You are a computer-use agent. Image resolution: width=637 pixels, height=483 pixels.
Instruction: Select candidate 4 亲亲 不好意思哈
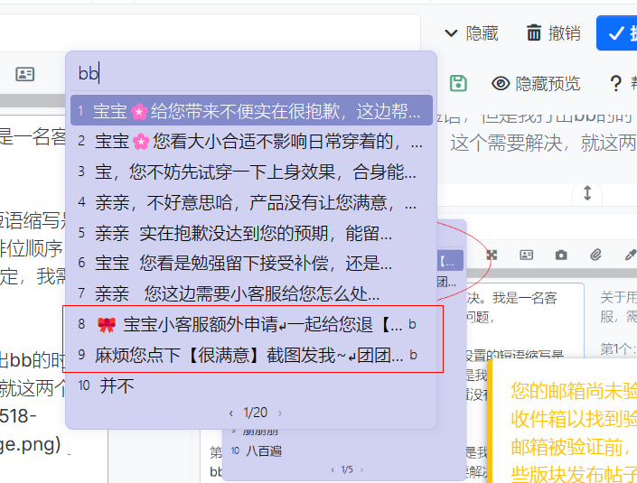click(x=251, y=201)
